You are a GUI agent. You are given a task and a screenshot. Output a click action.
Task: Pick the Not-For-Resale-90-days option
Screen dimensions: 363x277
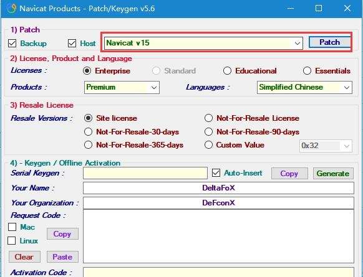(x=208, y=132)
